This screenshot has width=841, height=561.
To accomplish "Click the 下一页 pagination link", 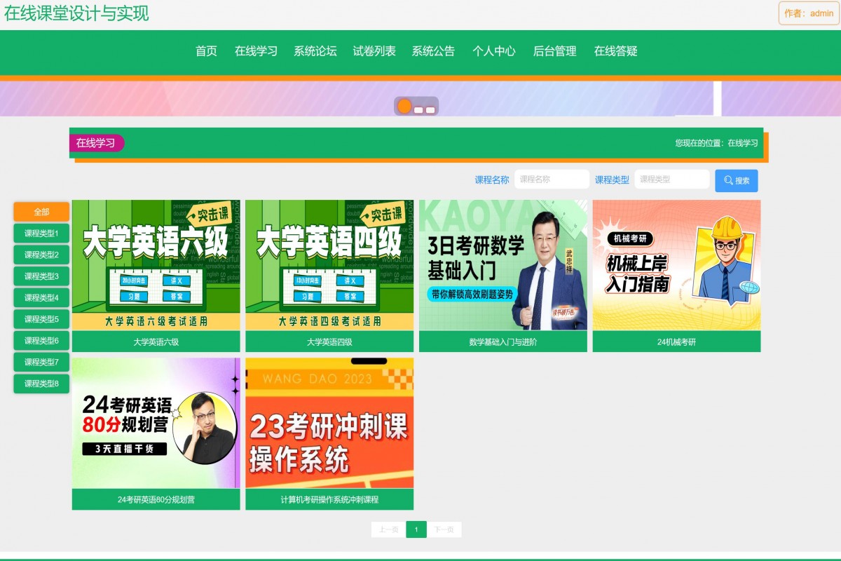I will click(x=444, y=529).
